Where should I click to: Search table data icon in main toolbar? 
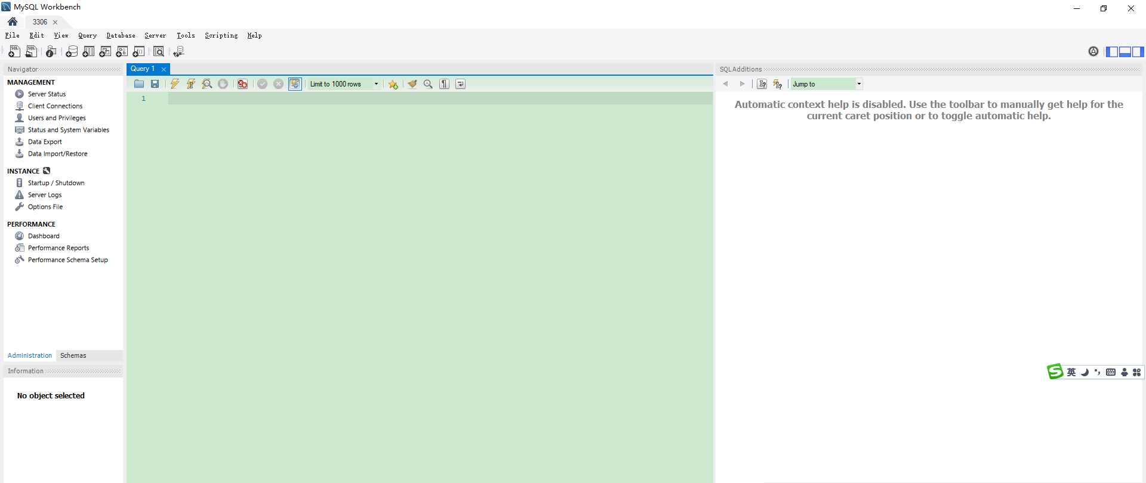(159, 52)
